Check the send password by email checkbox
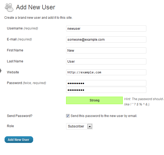Screen dimensions: 164x155 pos(68,116)
